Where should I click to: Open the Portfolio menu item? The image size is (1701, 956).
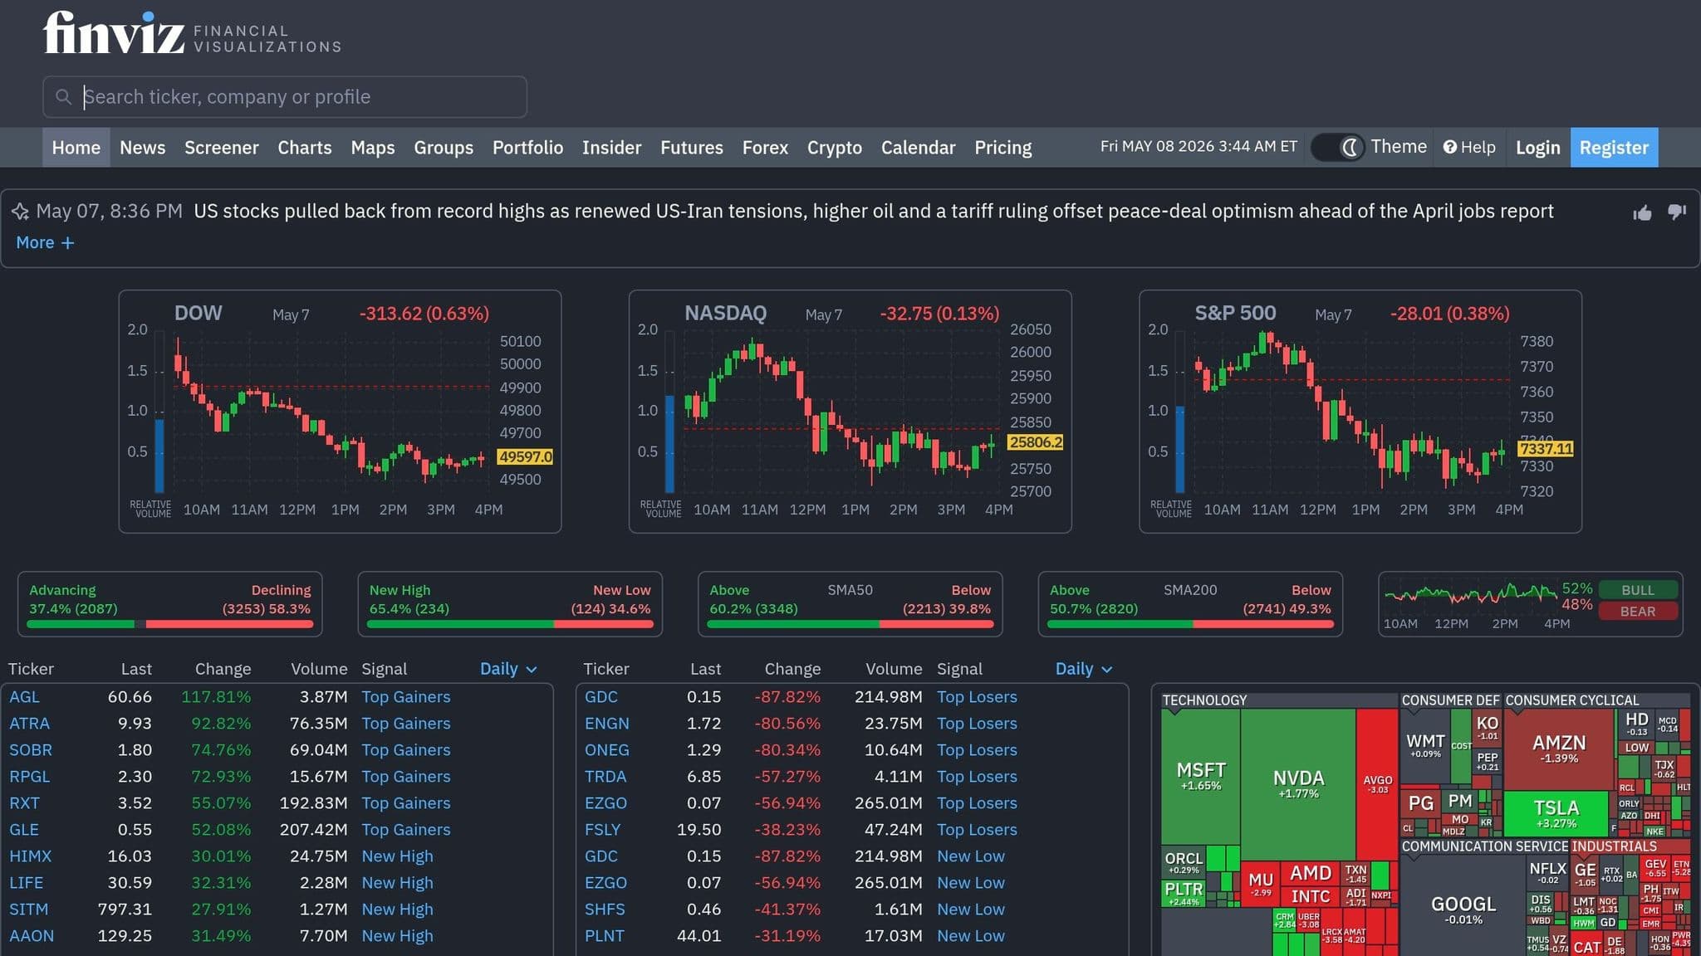coord(527,148)
